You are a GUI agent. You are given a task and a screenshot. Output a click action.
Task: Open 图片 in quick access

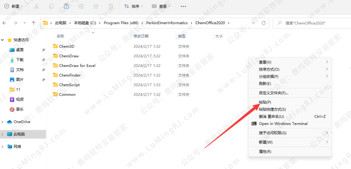coord(20,80)
